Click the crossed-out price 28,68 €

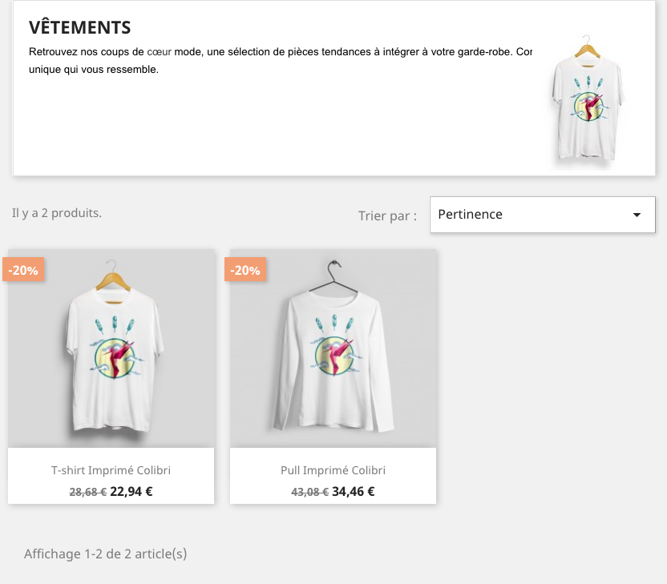coord(87,492)
